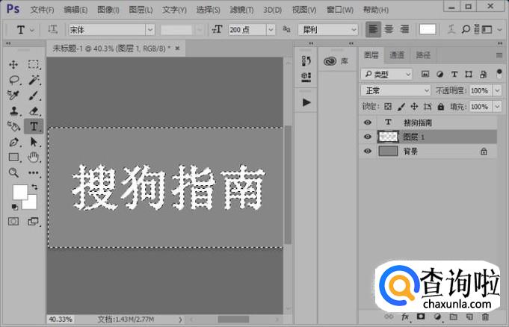Select the Zoom tool
Image resolution: width=509 pixels, height=327 pixels.
coord(13,172)
